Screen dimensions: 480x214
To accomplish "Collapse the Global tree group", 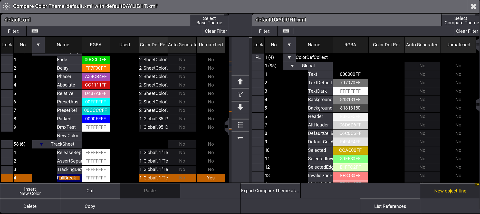I will click(x=292, y=66).
